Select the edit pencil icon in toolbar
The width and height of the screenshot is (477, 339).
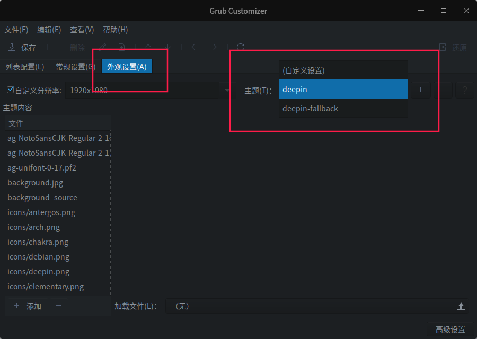pos(102,47)
